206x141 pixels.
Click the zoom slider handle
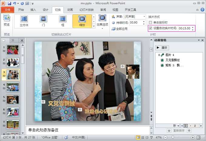pos(173,137)
